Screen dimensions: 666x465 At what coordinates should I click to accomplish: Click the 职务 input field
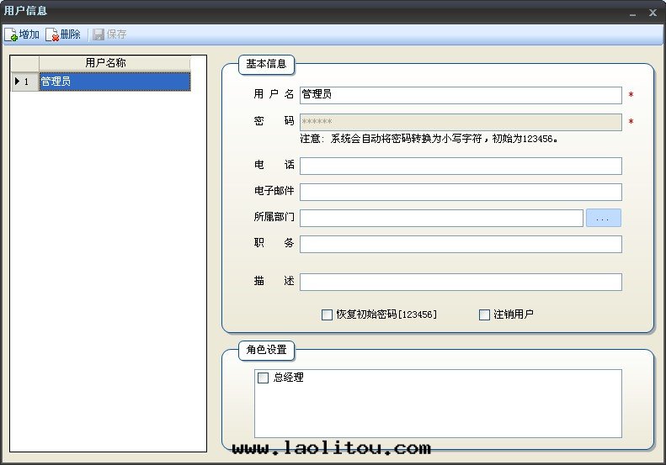pyautogui.click(x=460, y=244)
